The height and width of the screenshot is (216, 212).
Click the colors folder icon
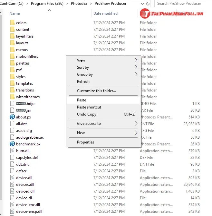coord(12,22)
